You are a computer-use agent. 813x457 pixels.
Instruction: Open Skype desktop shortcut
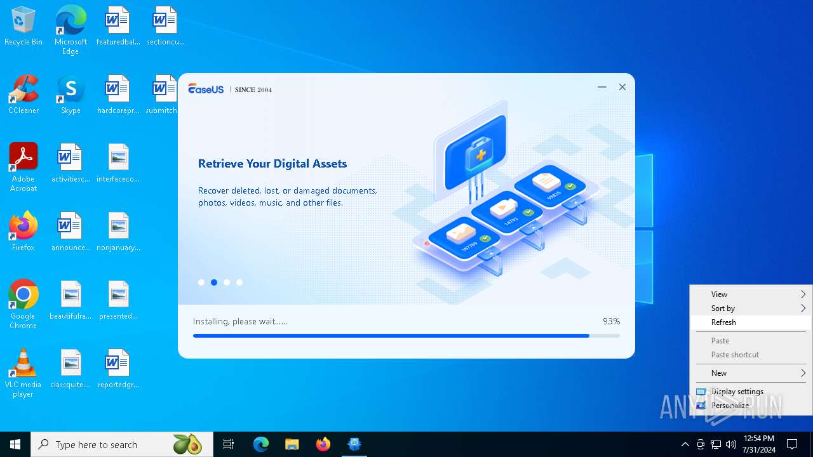coord(71,95)
